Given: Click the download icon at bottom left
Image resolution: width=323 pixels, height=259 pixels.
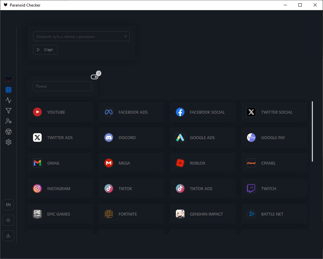Looking at the screenshot, I should (x=8, y=235).
